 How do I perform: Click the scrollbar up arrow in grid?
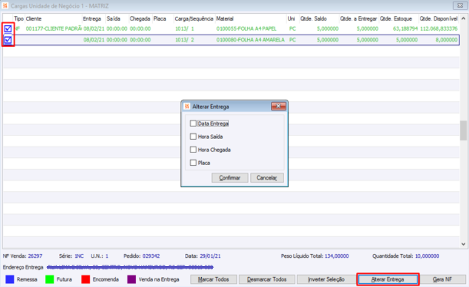pyautogui.click(x=463, y=18)
